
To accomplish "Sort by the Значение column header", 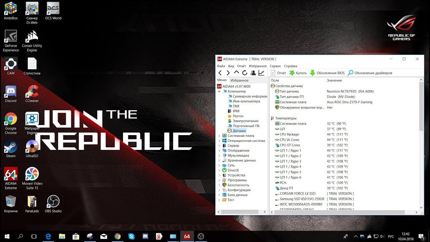I will coord(372,80).
